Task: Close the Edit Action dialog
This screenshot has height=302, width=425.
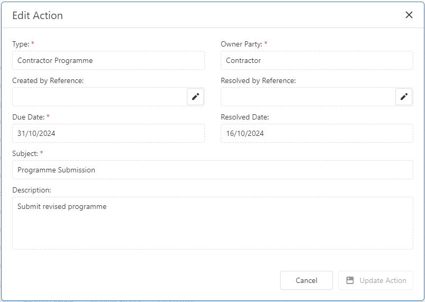Action: pos(409,15)
